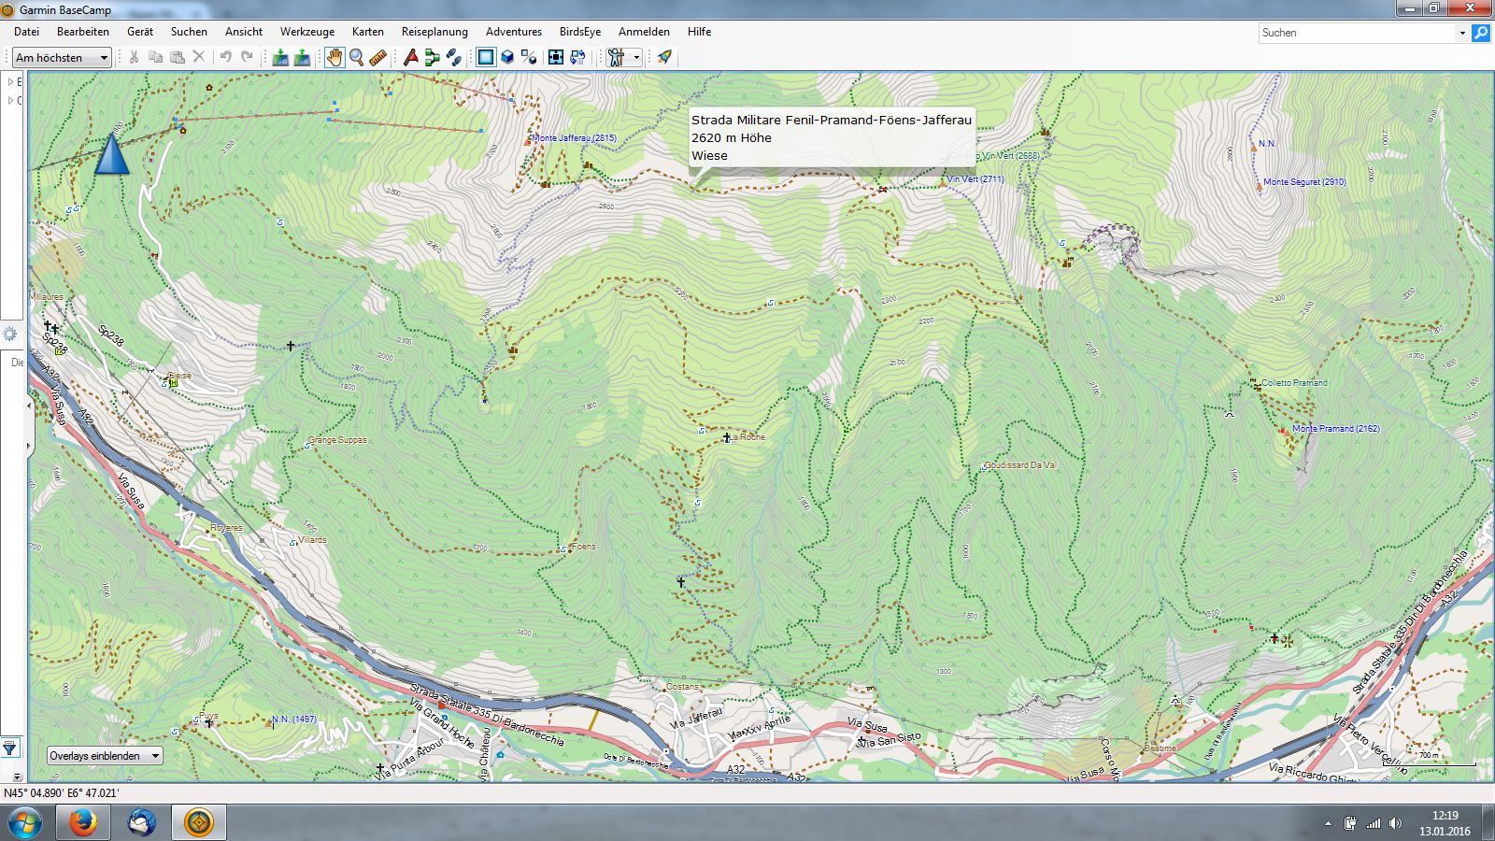Screen dimensions: 1495x841
Task: Toggle 3D map view
Action: [x=507, y=58]
